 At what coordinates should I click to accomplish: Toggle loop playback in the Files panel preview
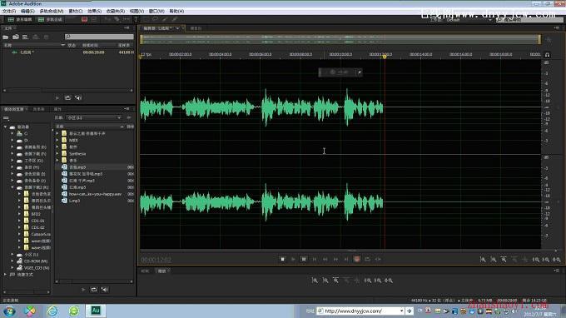click(x=67, y=98)
